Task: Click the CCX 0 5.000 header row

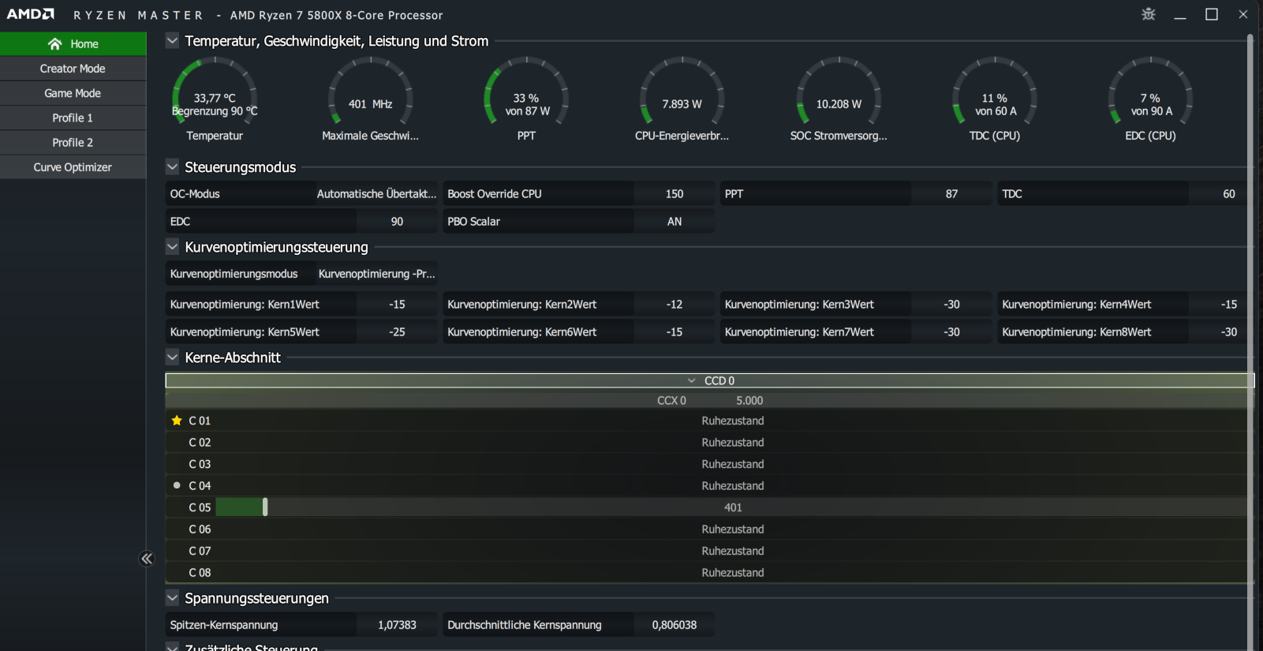Action: (709, 400)
